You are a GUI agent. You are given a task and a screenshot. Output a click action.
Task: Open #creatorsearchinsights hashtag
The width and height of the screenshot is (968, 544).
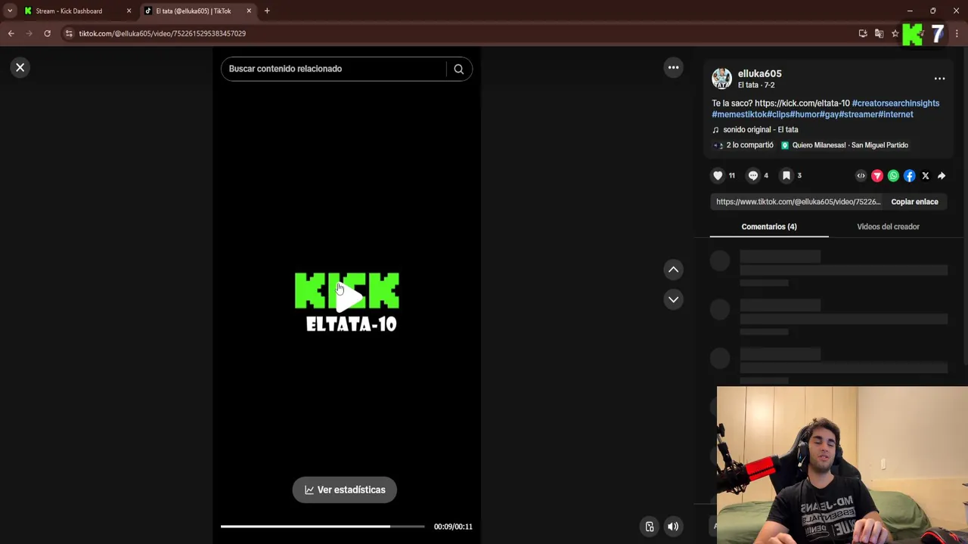click(895, 104)
